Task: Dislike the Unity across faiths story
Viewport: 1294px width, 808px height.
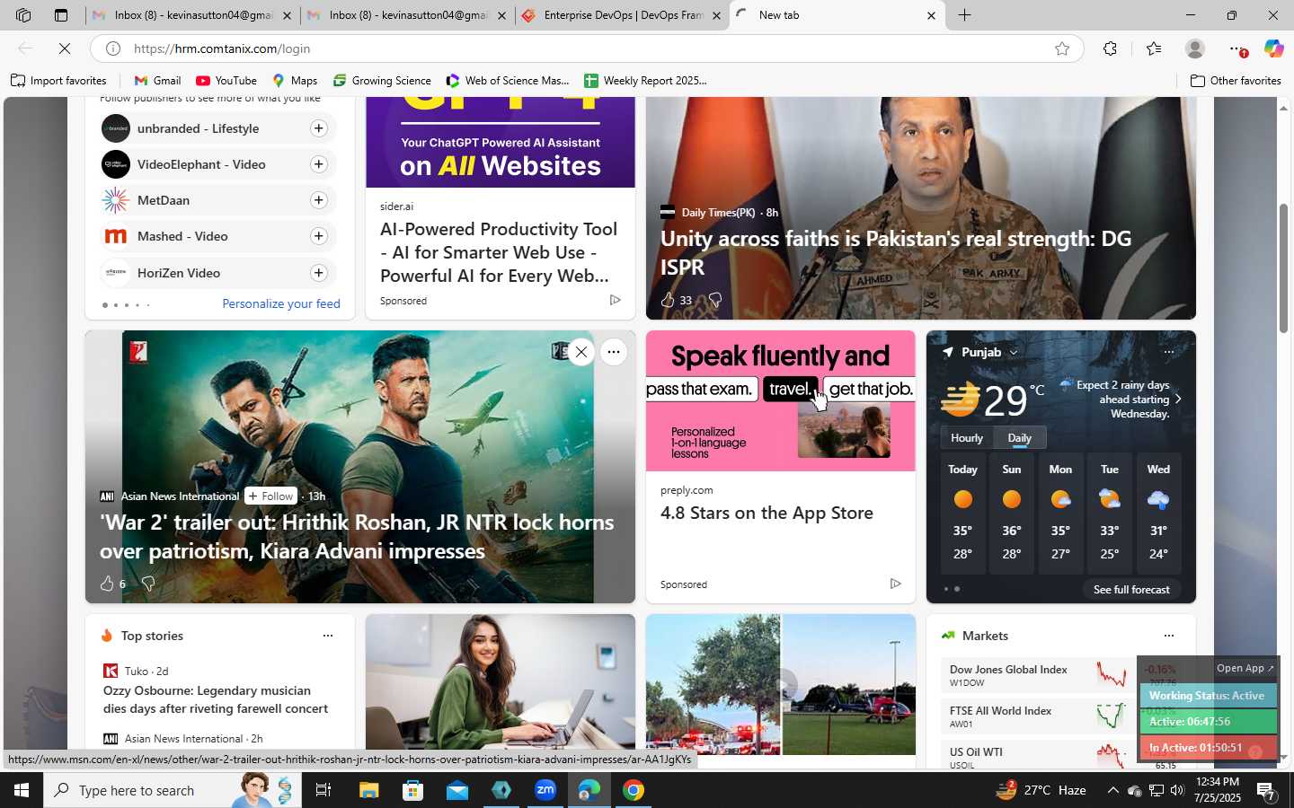Action: pyautogui.click(x=715, y=300)
